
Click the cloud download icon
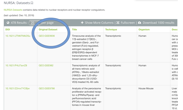[140, 23]
